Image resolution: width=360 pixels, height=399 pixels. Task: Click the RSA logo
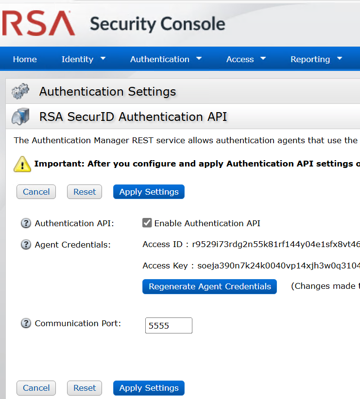(39, 23)
